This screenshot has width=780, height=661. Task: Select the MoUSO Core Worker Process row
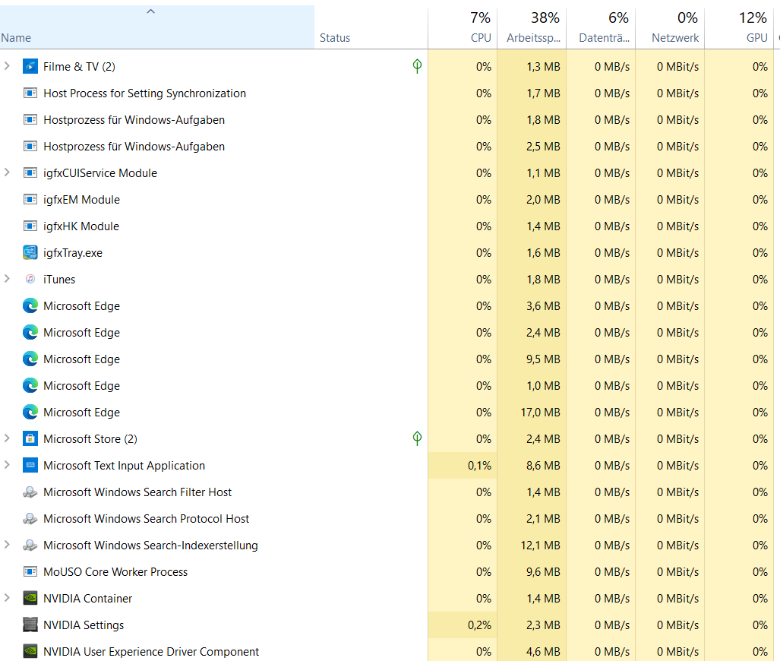(x=390, y=571)
